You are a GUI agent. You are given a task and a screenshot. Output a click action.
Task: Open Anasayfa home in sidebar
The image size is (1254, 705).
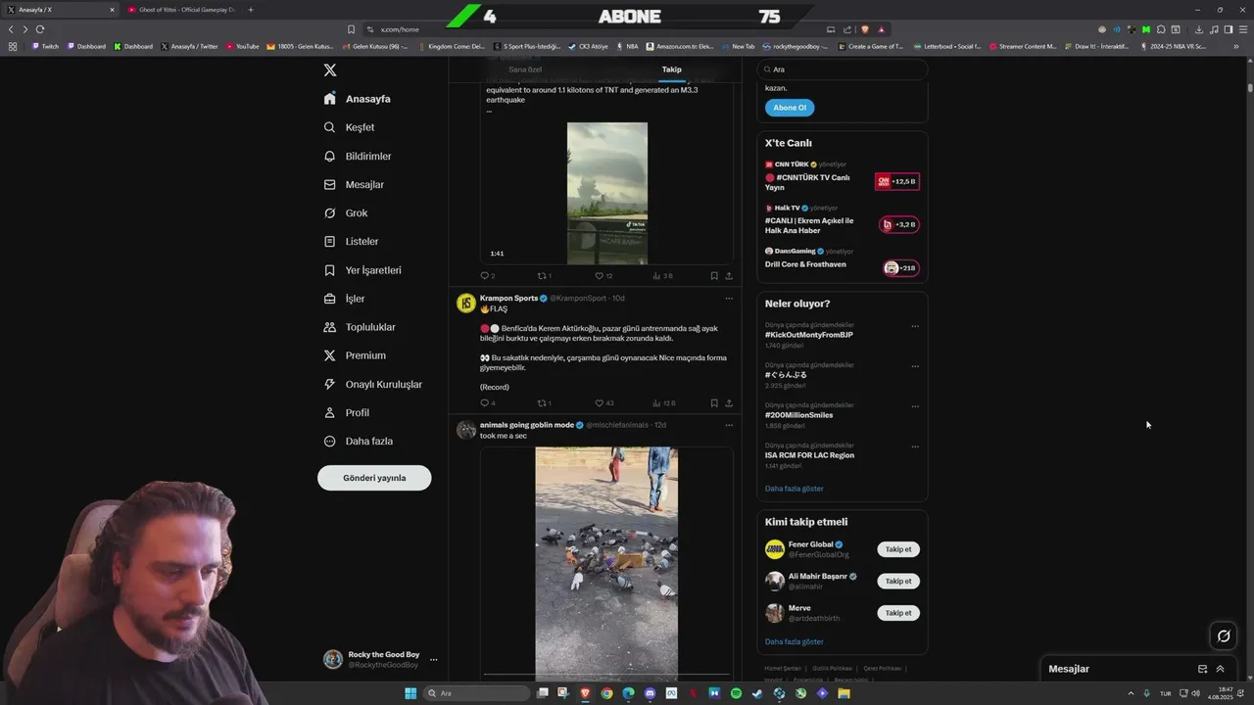coord(358,99)
